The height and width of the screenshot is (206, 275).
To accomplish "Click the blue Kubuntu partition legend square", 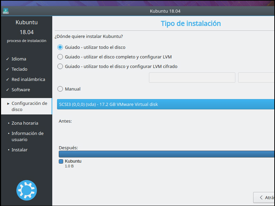I will 61,161.
